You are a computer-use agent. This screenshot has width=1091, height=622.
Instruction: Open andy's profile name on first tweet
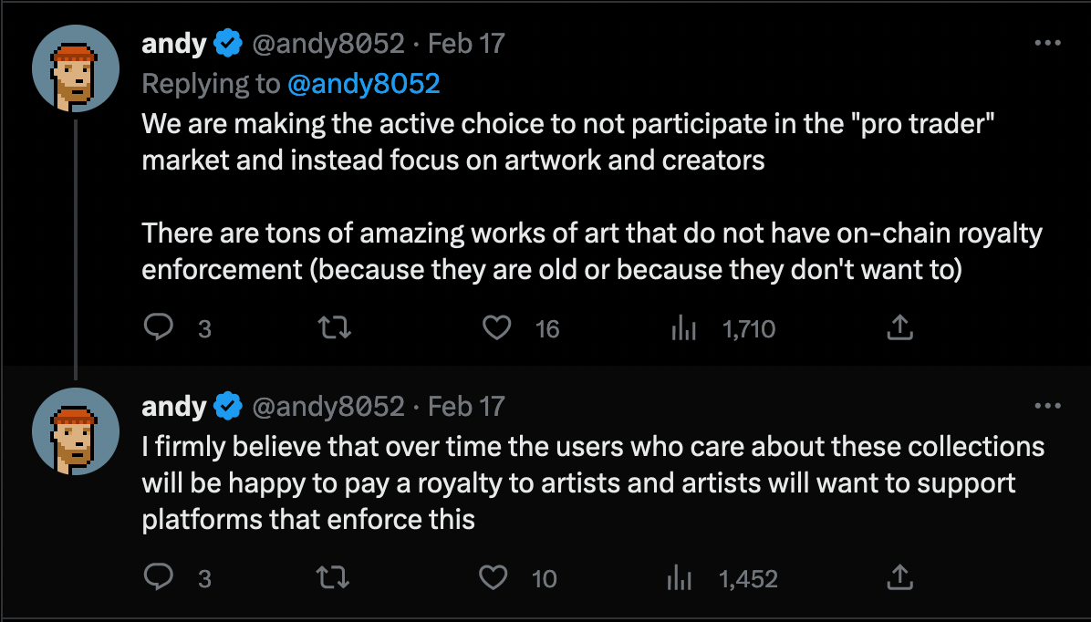click(x=174, y=43)
